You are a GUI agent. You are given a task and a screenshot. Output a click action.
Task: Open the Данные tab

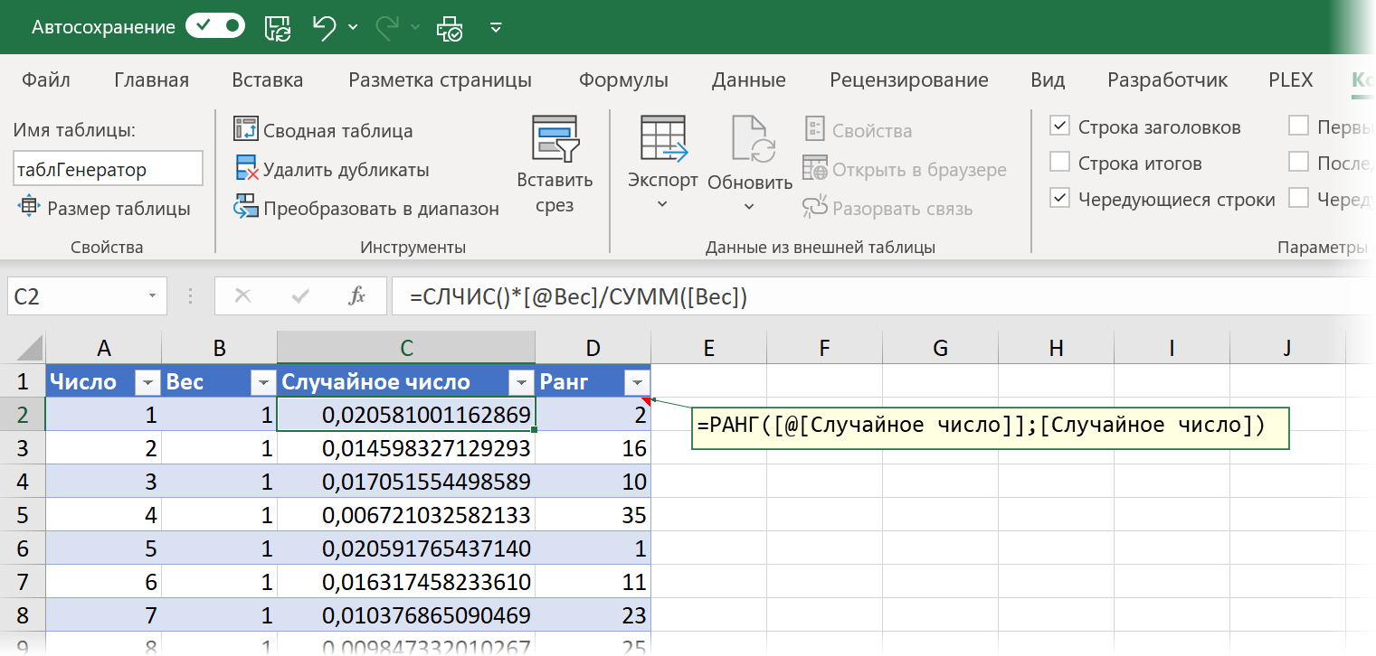[748, 80]
